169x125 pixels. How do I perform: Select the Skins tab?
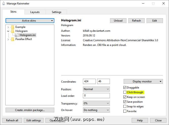coord(13,12)
